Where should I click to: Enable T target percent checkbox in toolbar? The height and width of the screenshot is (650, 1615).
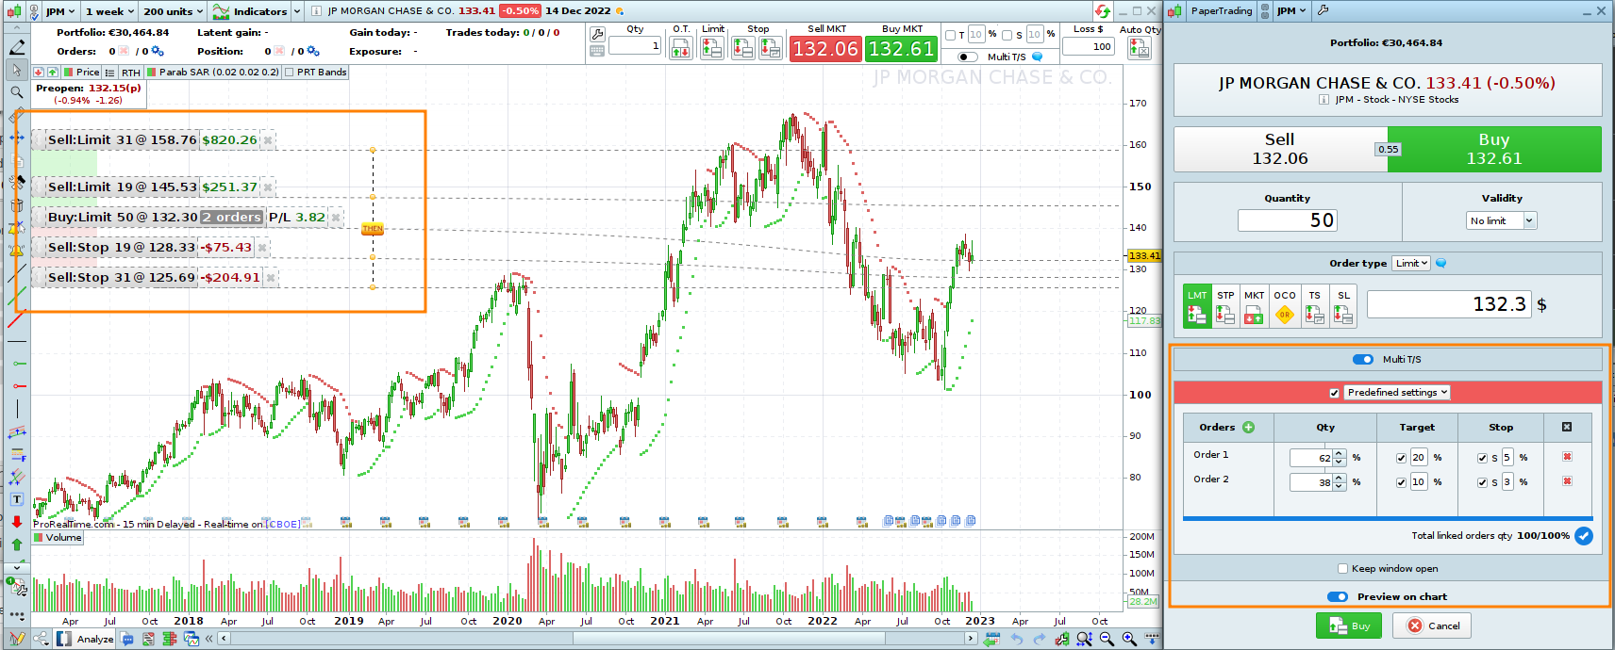tap(951, 35)
